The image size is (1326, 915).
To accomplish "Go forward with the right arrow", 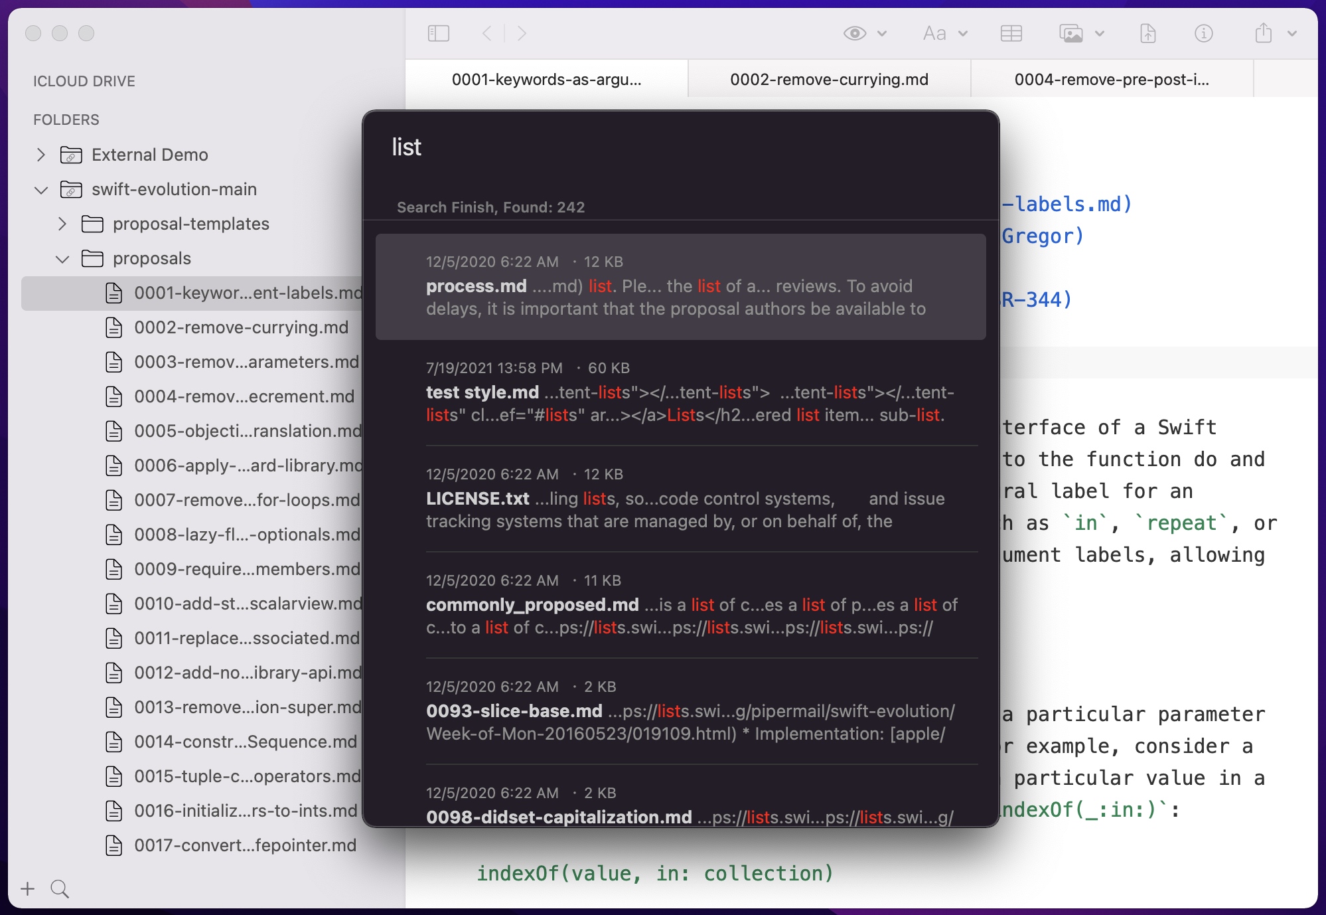I will 522,33.
